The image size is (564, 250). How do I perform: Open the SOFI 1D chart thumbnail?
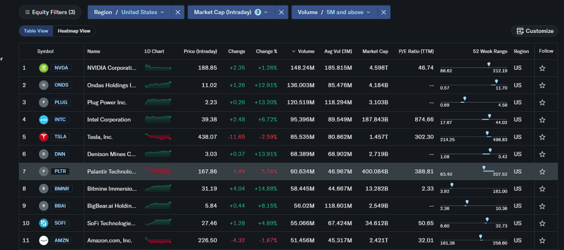pyautogui.click(x=158, y=223)
